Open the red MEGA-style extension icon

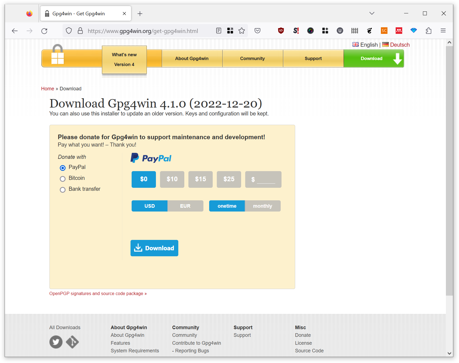[x=399, y=31]
